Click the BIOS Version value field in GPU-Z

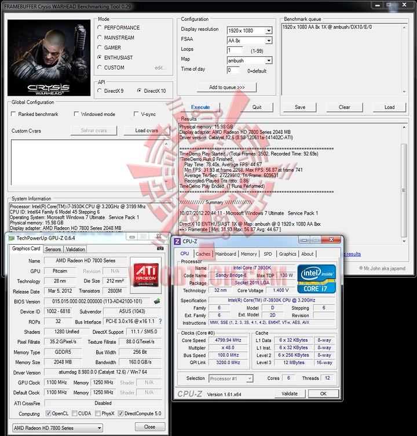coord(97,301)
